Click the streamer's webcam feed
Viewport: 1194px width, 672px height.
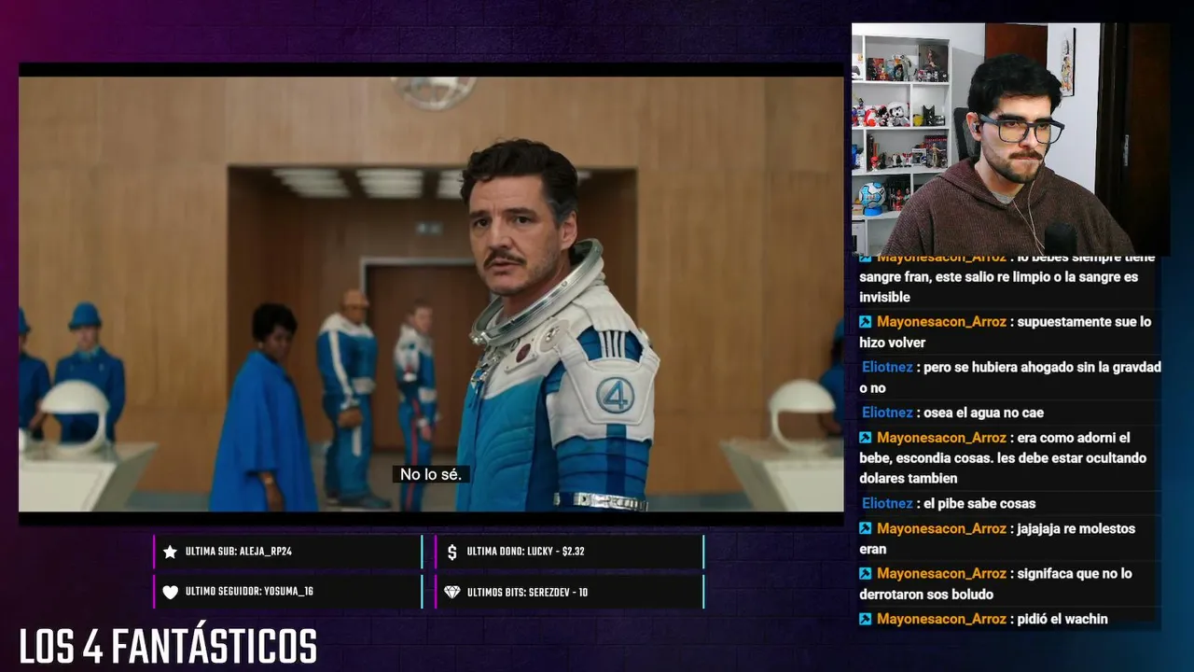pos(1010,139)
